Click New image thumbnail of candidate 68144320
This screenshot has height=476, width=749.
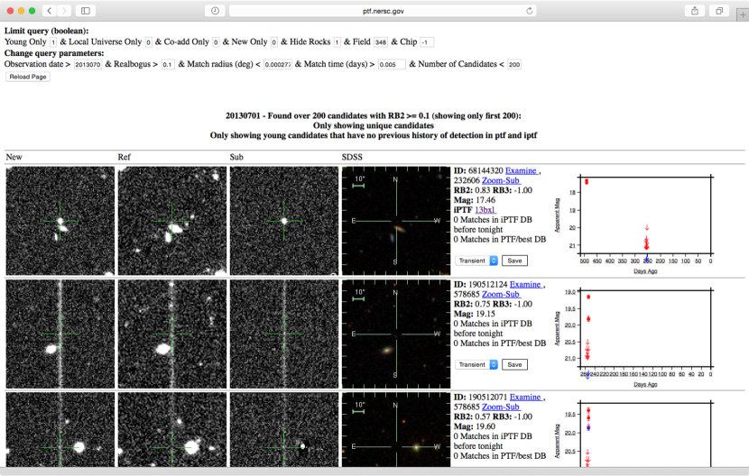coord(60,221)
